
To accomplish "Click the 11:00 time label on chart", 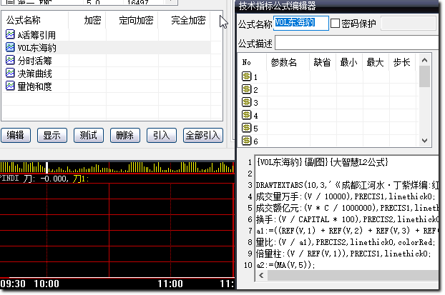I will [x=170, y=284].
